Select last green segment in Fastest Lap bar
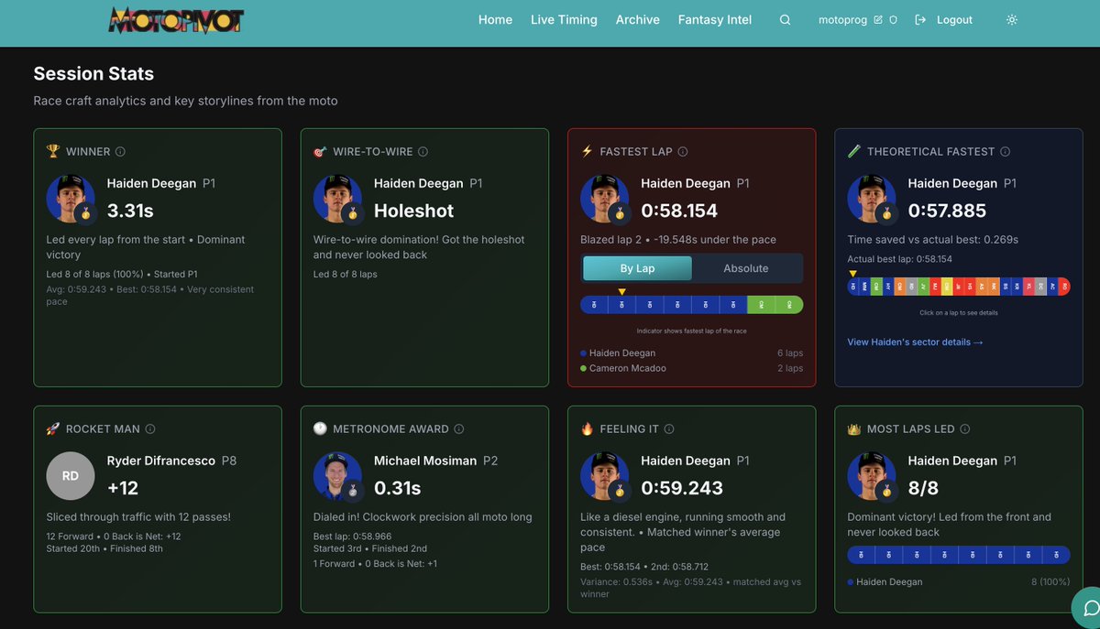Image resolution: width=1100 pixels, height=629 pixels. pyautogui.click(x=789, y=305)
